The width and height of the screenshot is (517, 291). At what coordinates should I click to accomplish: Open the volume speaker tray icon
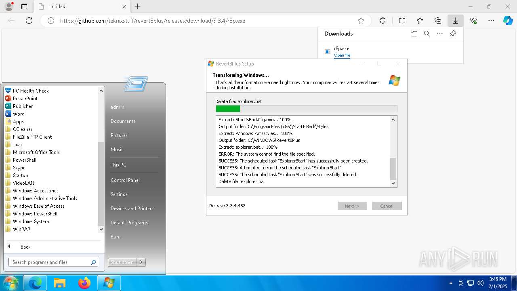[x=480, y=283]
